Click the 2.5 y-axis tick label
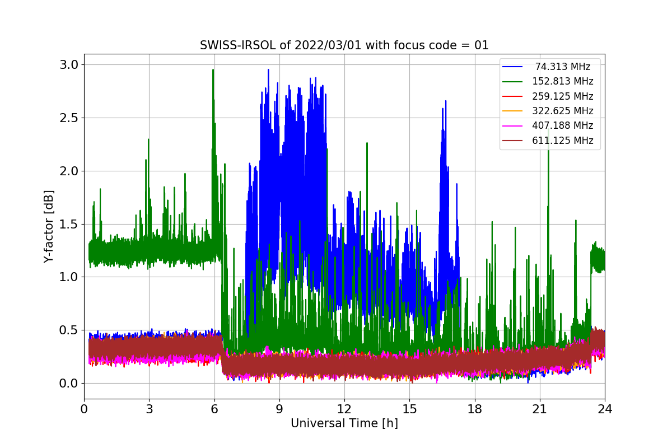 [68, 118]
